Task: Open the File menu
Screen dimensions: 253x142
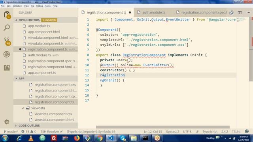Action: click(3, 6)
